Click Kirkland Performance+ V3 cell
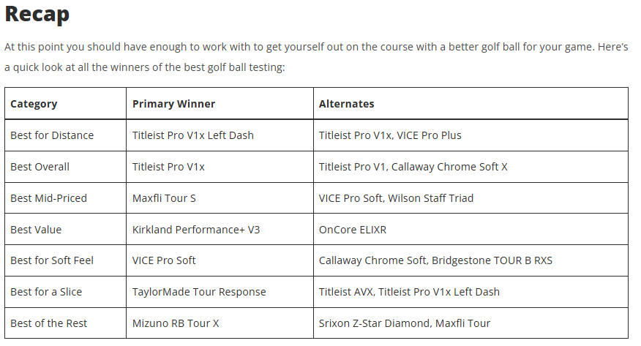Screen dimensions: 641x346 pyautogui.click(x=220, y=229)
